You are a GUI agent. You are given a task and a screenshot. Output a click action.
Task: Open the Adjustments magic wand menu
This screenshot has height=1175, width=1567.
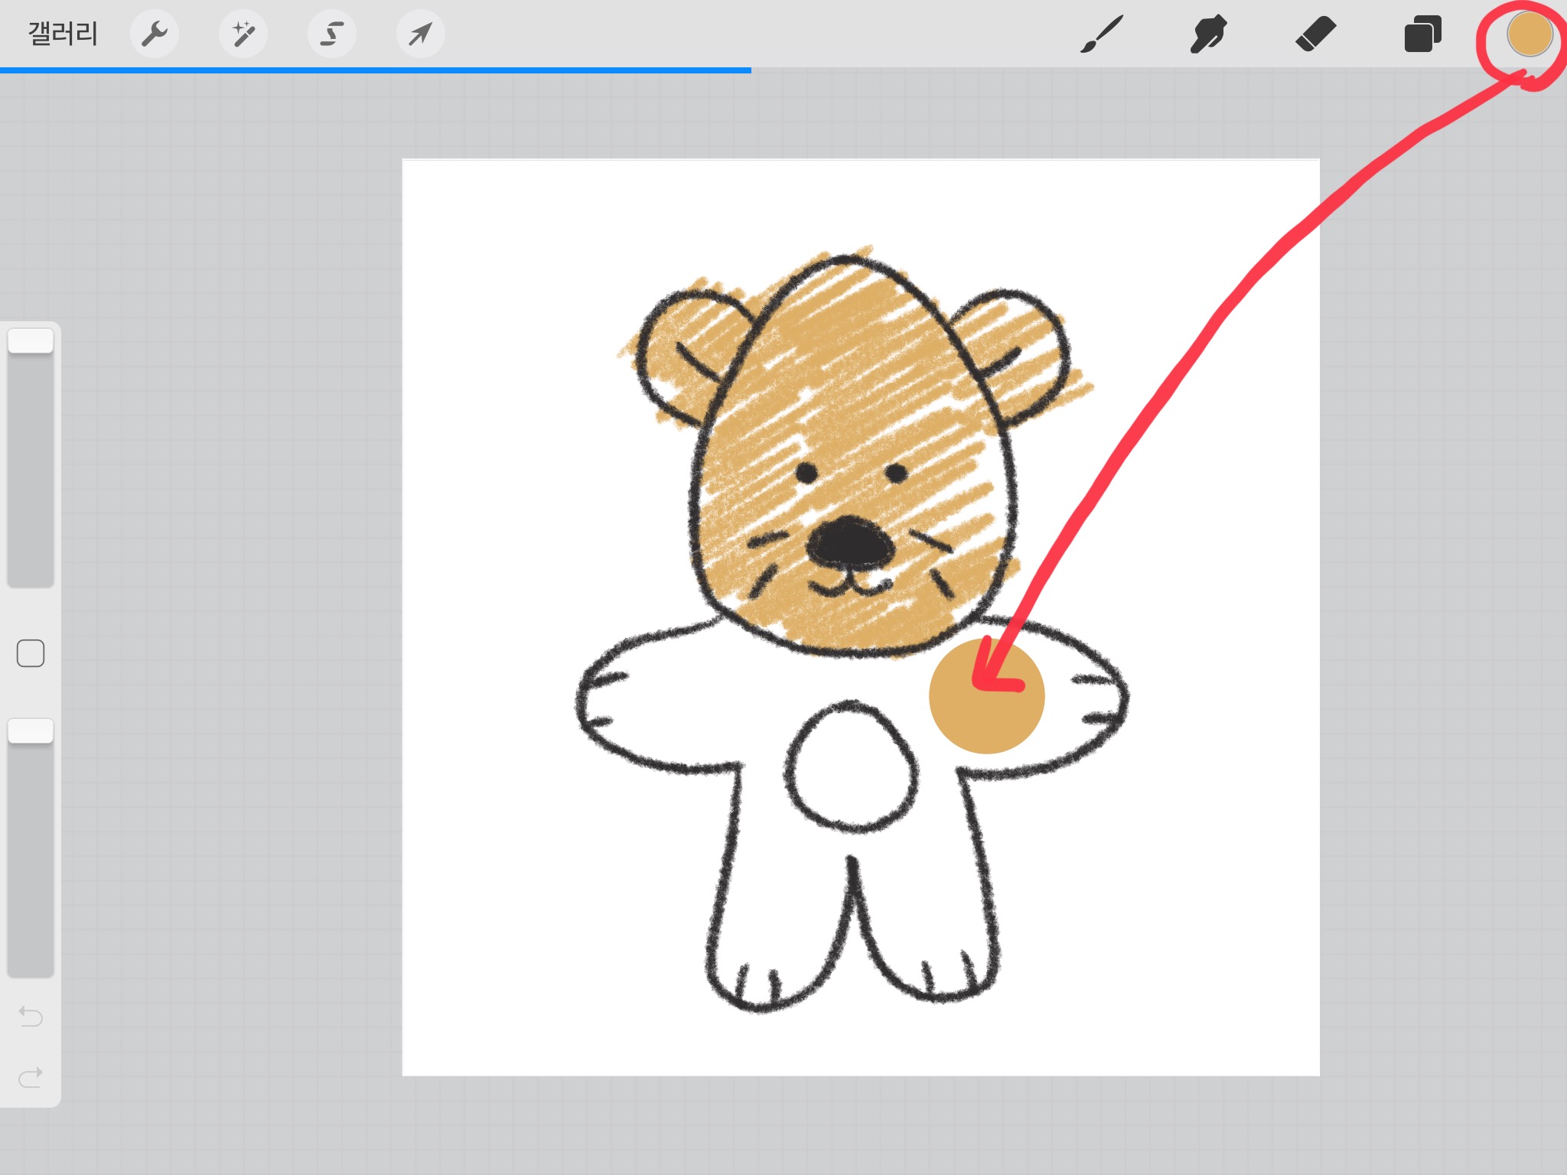[243, 34]
